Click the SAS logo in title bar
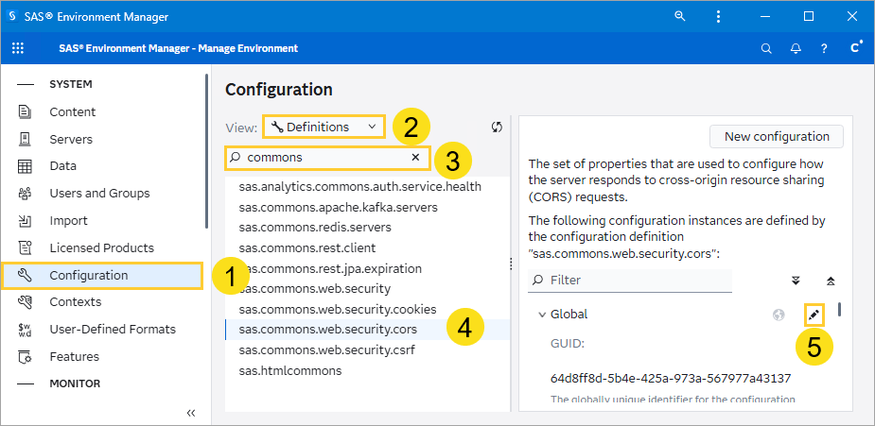Viewport: 875px width, 426px height. click(x=12, y=16)
